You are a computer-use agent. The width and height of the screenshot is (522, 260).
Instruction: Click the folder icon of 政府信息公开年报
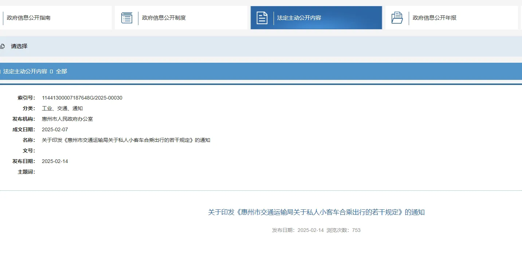397,18
